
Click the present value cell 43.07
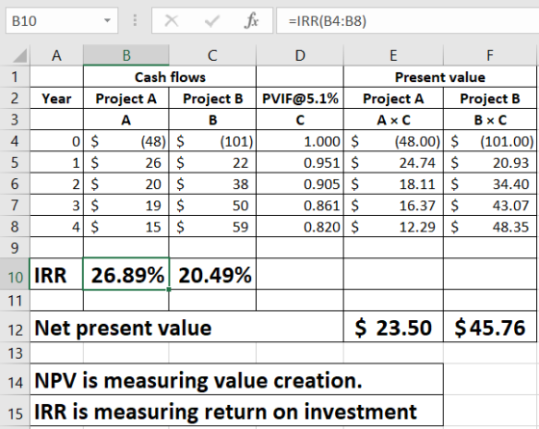(x=490, y=204)
